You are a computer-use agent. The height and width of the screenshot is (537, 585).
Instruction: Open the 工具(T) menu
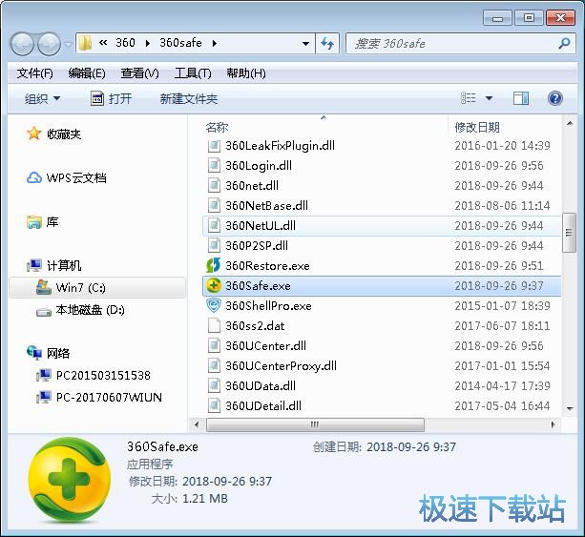point(193,73)
